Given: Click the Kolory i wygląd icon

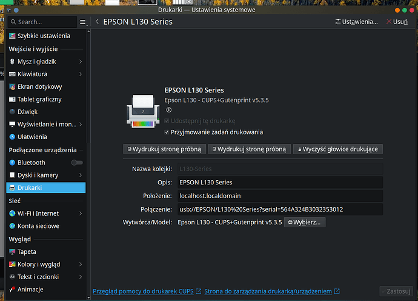Looking at the screenshot, I should pyautogui.click(x=12, y=264).
